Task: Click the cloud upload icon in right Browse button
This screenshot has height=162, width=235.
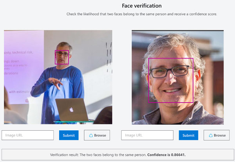Action: coord(211,135)
